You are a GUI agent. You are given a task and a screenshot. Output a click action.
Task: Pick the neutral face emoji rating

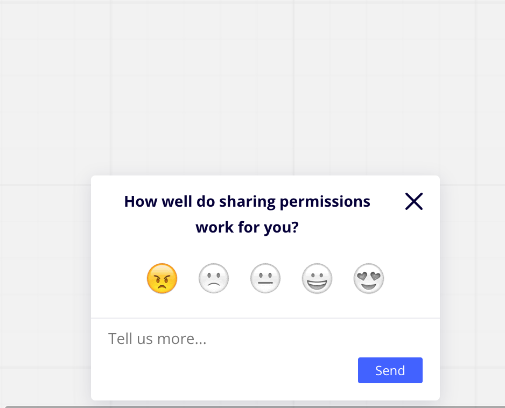click(265, 278)
